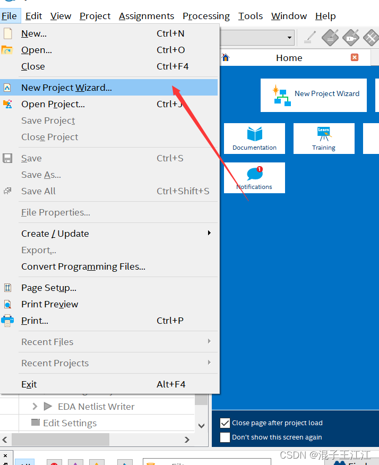Click the New file icon in File menu
This screenshot has height=465, width=379.
[8, 33]
